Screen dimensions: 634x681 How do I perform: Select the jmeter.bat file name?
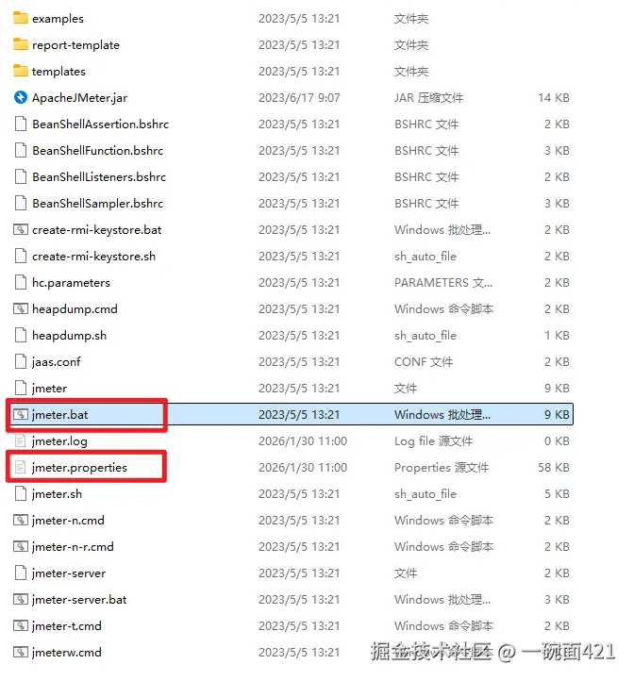(60, 415)
